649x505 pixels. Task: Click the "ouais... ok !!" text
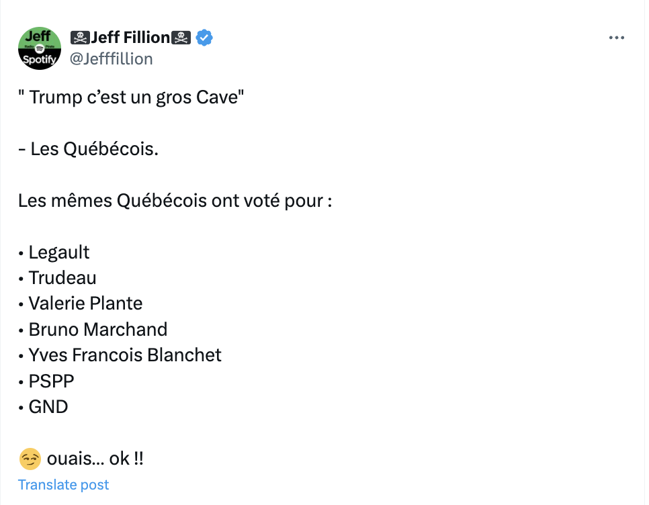(95, 459)
